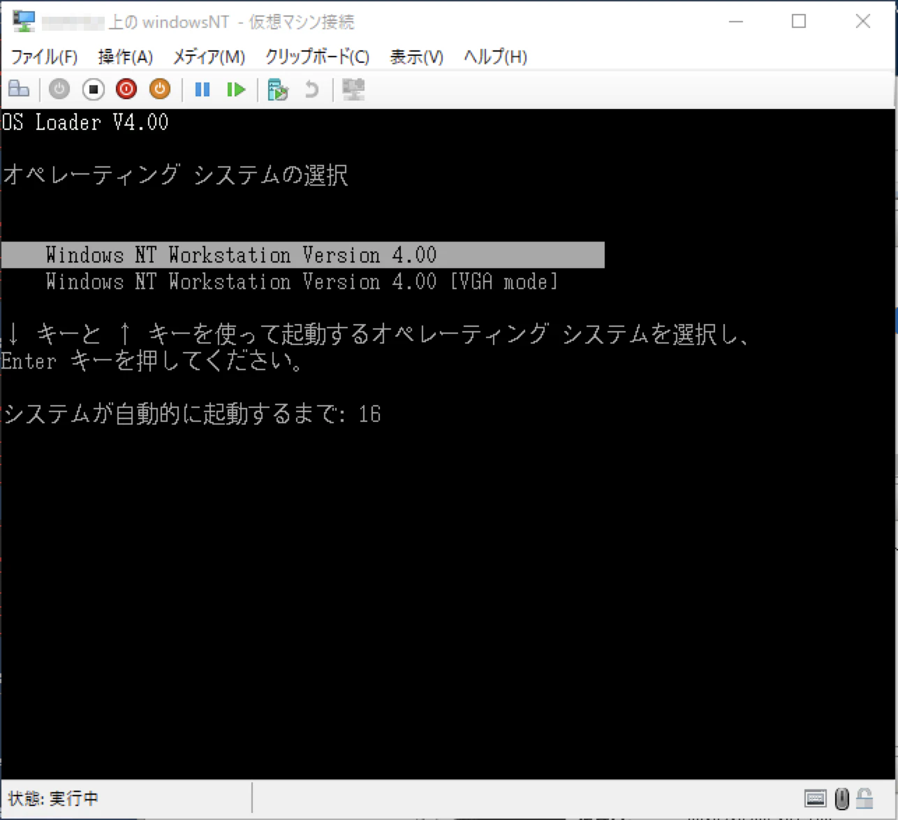
Task: Click the Enhanced session toolbar icon
Action: pos(353,89)
